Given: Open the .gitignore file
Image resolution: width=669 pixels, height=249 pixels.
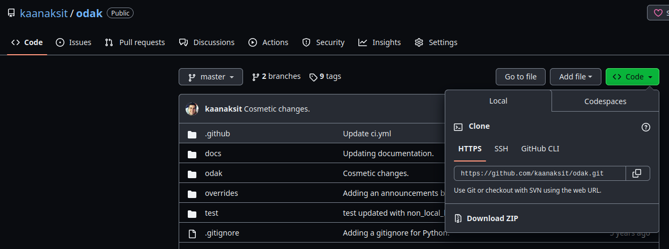Looking at the screenshot, I should pyautogui.click(x=222, y=233).
